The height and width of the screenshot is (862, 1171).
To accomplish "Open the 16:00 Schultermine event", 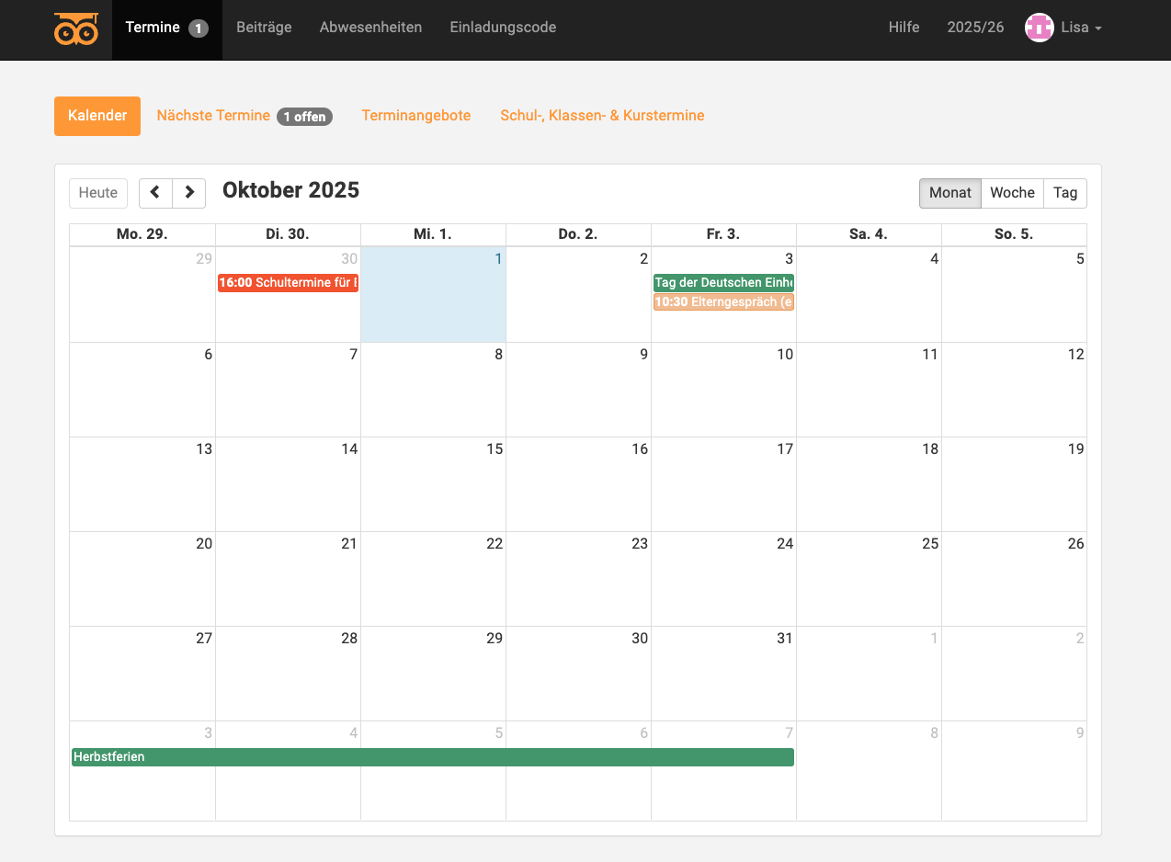I will [x=288, y=283].
